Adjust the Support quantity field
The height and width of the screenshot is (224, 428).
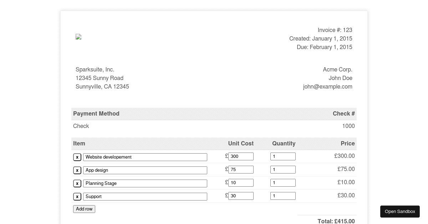click(283, 196)
